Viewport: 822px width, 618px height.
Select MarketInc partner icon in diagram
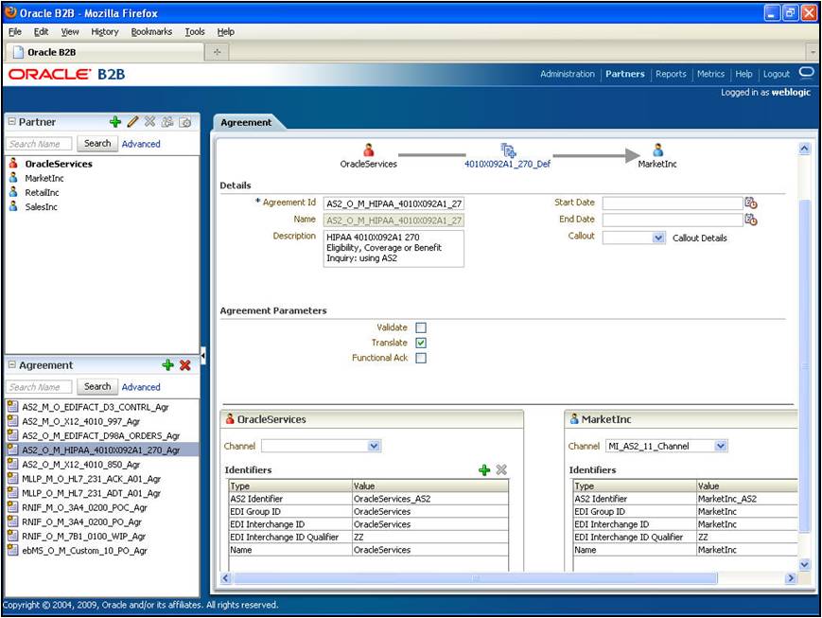click(x=658, y=150)
